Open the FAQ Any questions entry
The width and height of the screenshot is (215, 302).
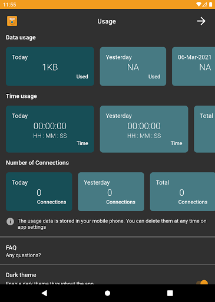point(107,251)
